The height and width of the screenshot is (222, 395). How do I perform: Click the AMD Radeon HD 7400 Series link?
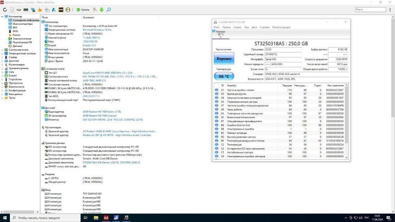(102, 112)
